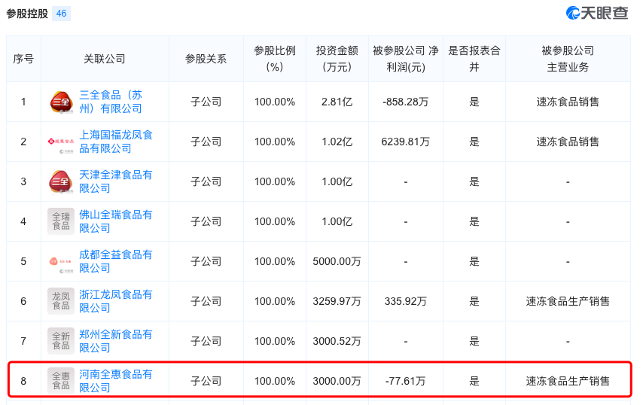The width and height of the screenshot is (643, 405).
Task: Click the 参股比例(%) column header
Action: [275, 59]
